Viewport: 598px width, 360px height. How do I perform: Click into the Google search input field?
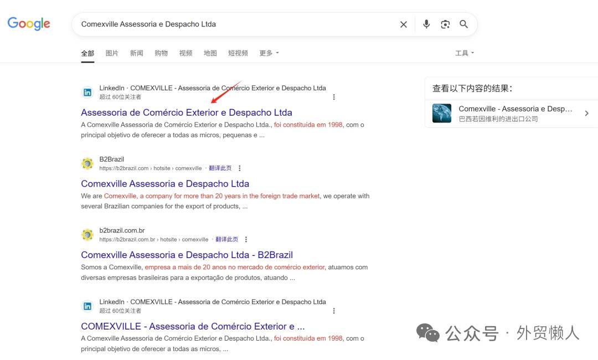point(233,24)
